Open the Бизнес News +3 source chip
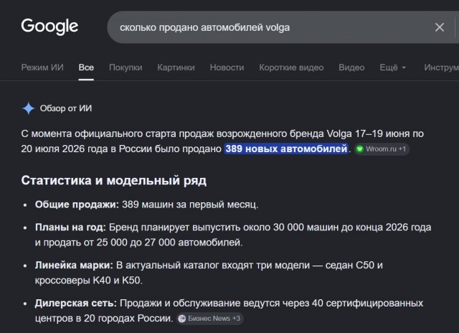The height and width of the screenshot is (333, 459). [x=210, y=319]
